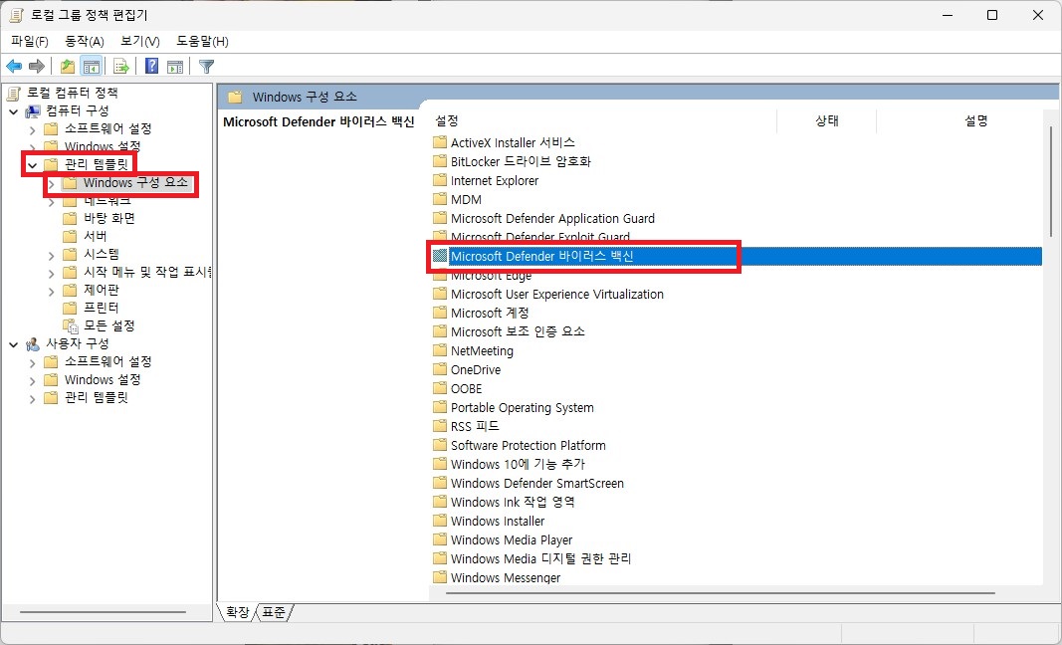Collapse the 사용자 구성 tree node
This screenshot has width=1062, height=645.
pos(14,344)
